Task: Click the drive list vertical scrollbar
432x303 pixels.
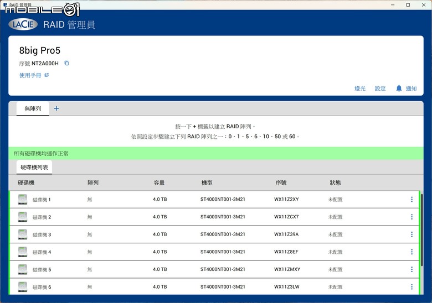Action: pyautogui.click(x=421, y=229)
